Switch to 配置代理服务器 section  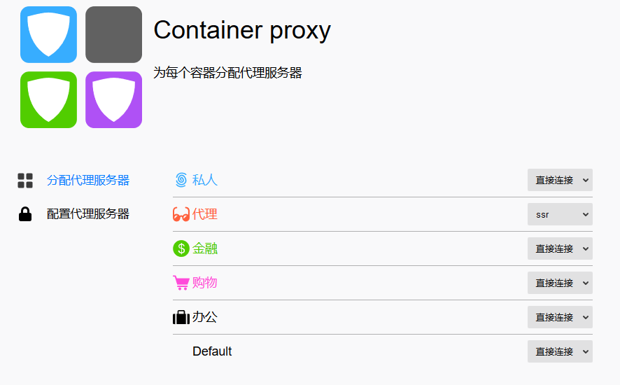tap(88, 214)
